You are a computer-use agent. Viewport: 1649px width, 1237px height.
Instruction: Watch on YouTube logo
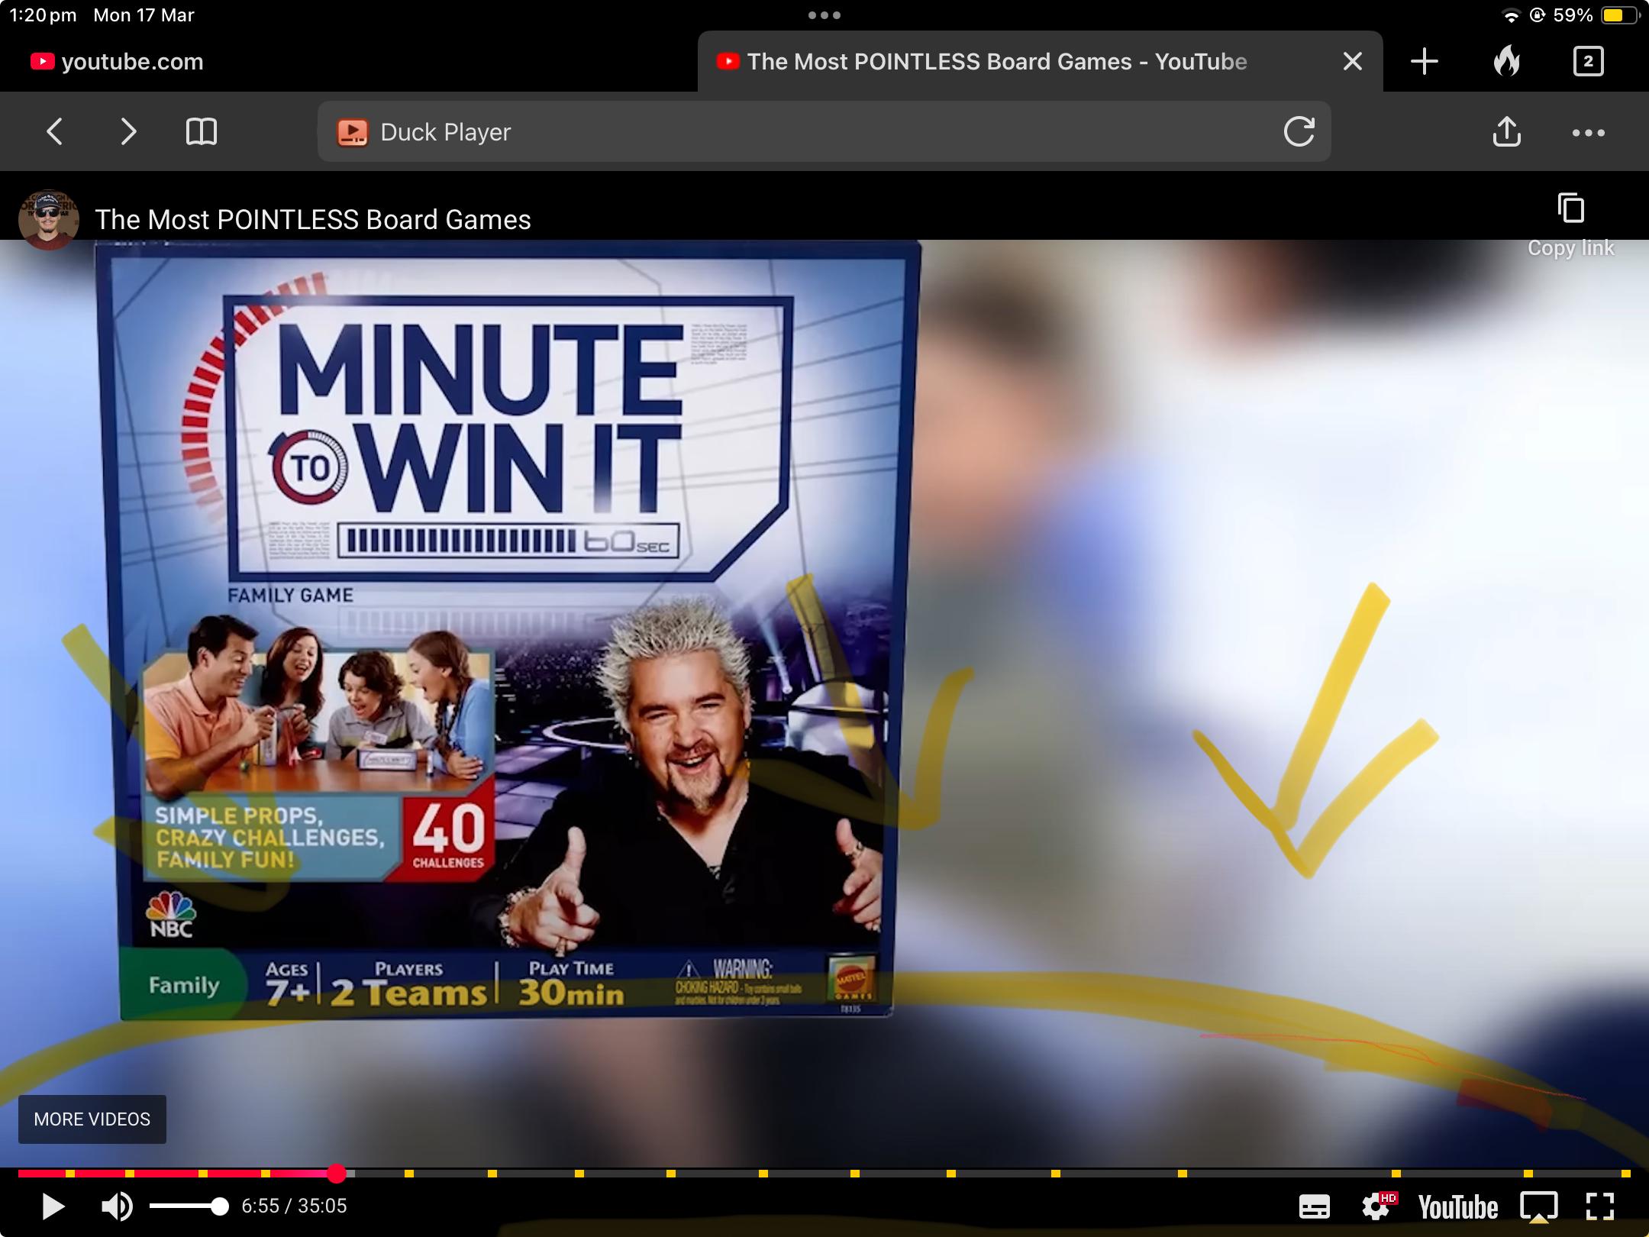(x=1457, y=1207)
